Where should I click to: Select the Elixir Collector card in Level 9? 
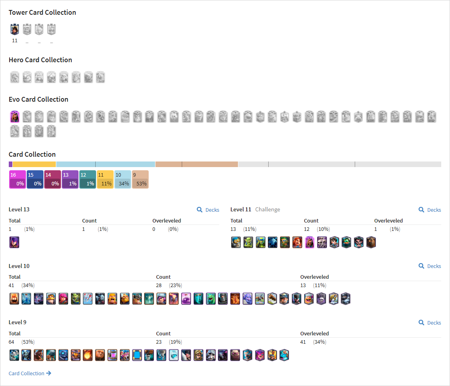[112, 355]
